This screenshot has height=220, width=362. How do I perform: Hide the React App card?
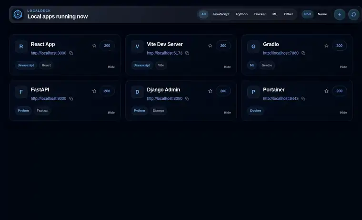tap(111, 67)
